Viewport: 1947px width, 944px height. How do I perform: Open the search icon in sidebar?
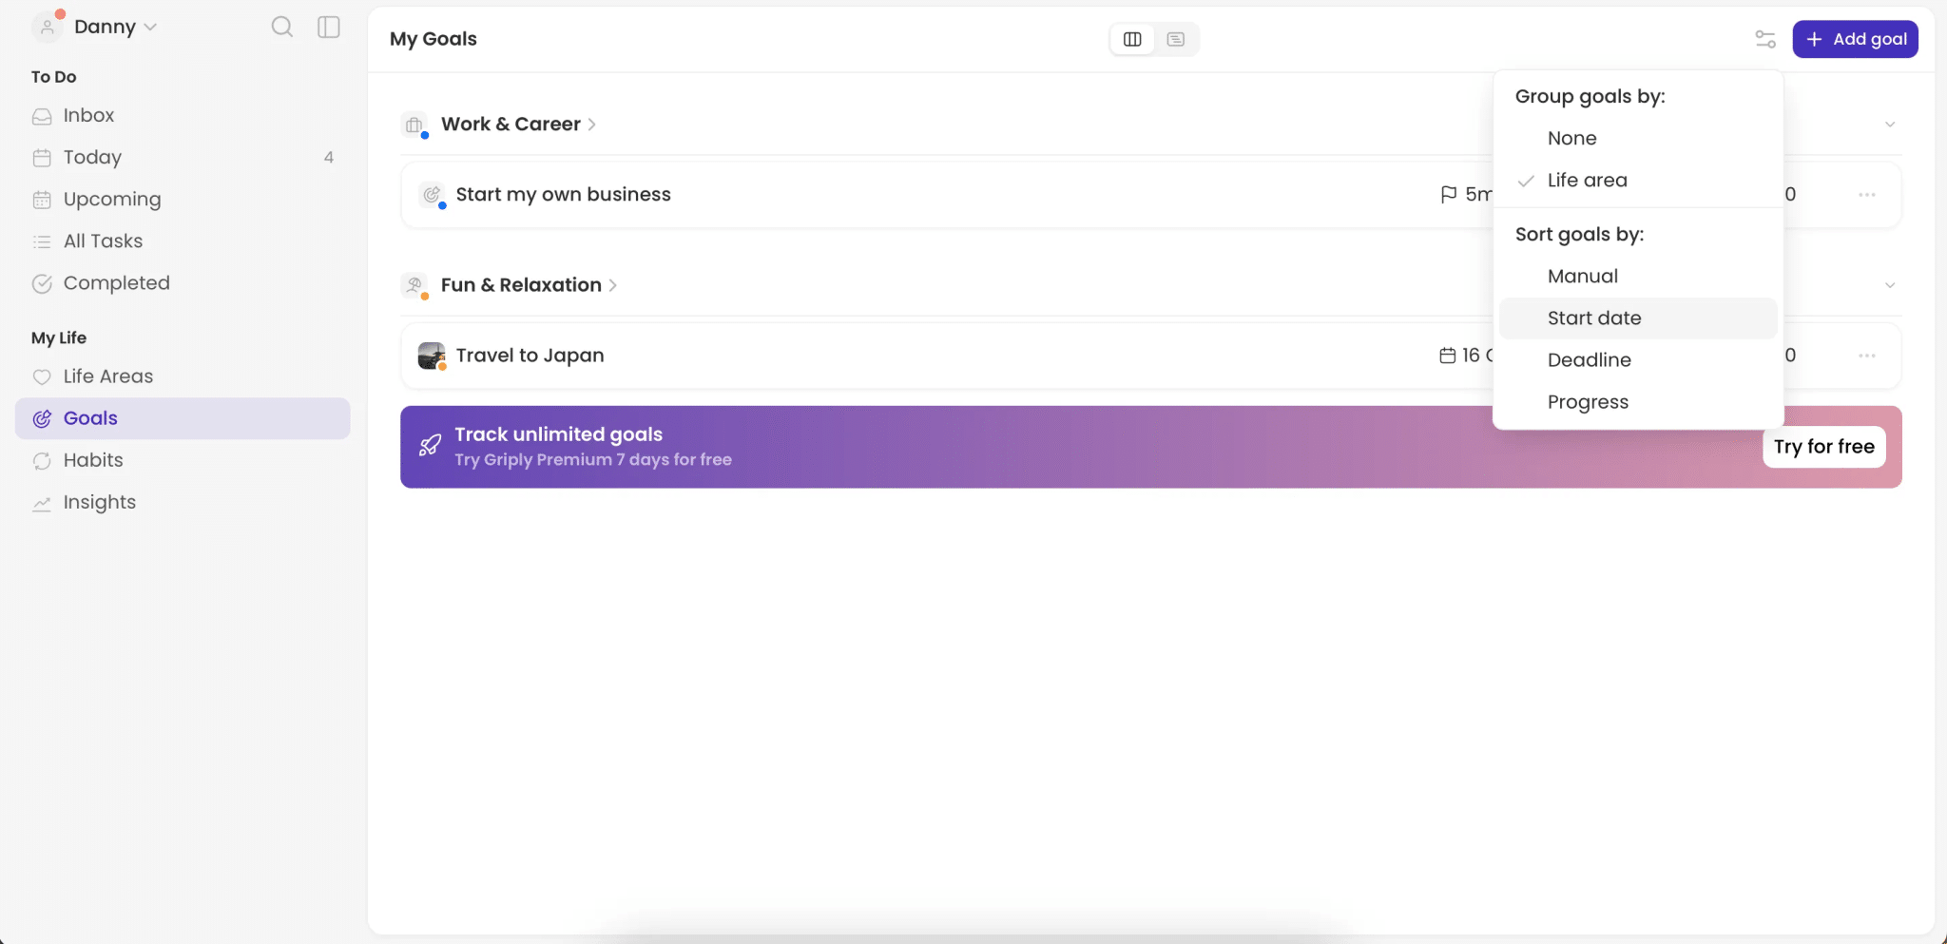281,27
